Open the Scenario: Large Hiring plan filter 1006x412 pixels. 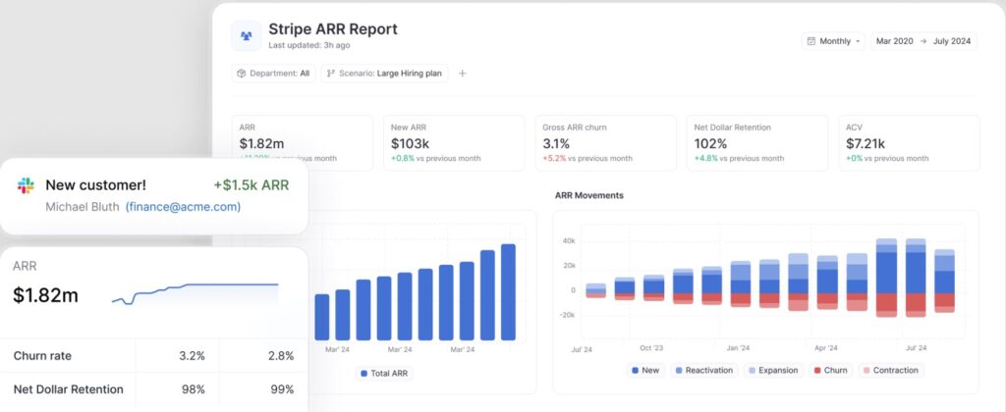pos(384,73)
